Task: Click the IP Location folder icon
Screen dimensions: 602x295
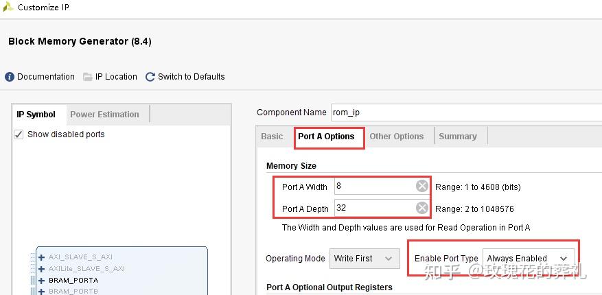Action: tap(88, 77)
